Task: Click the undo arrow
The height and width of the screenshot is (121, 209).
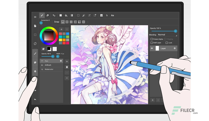Action: (35, 99)
